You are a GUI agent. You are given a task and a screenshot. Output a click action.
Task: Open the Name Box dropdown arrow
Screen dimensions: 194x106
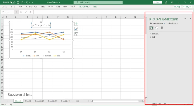pos(13,12)
